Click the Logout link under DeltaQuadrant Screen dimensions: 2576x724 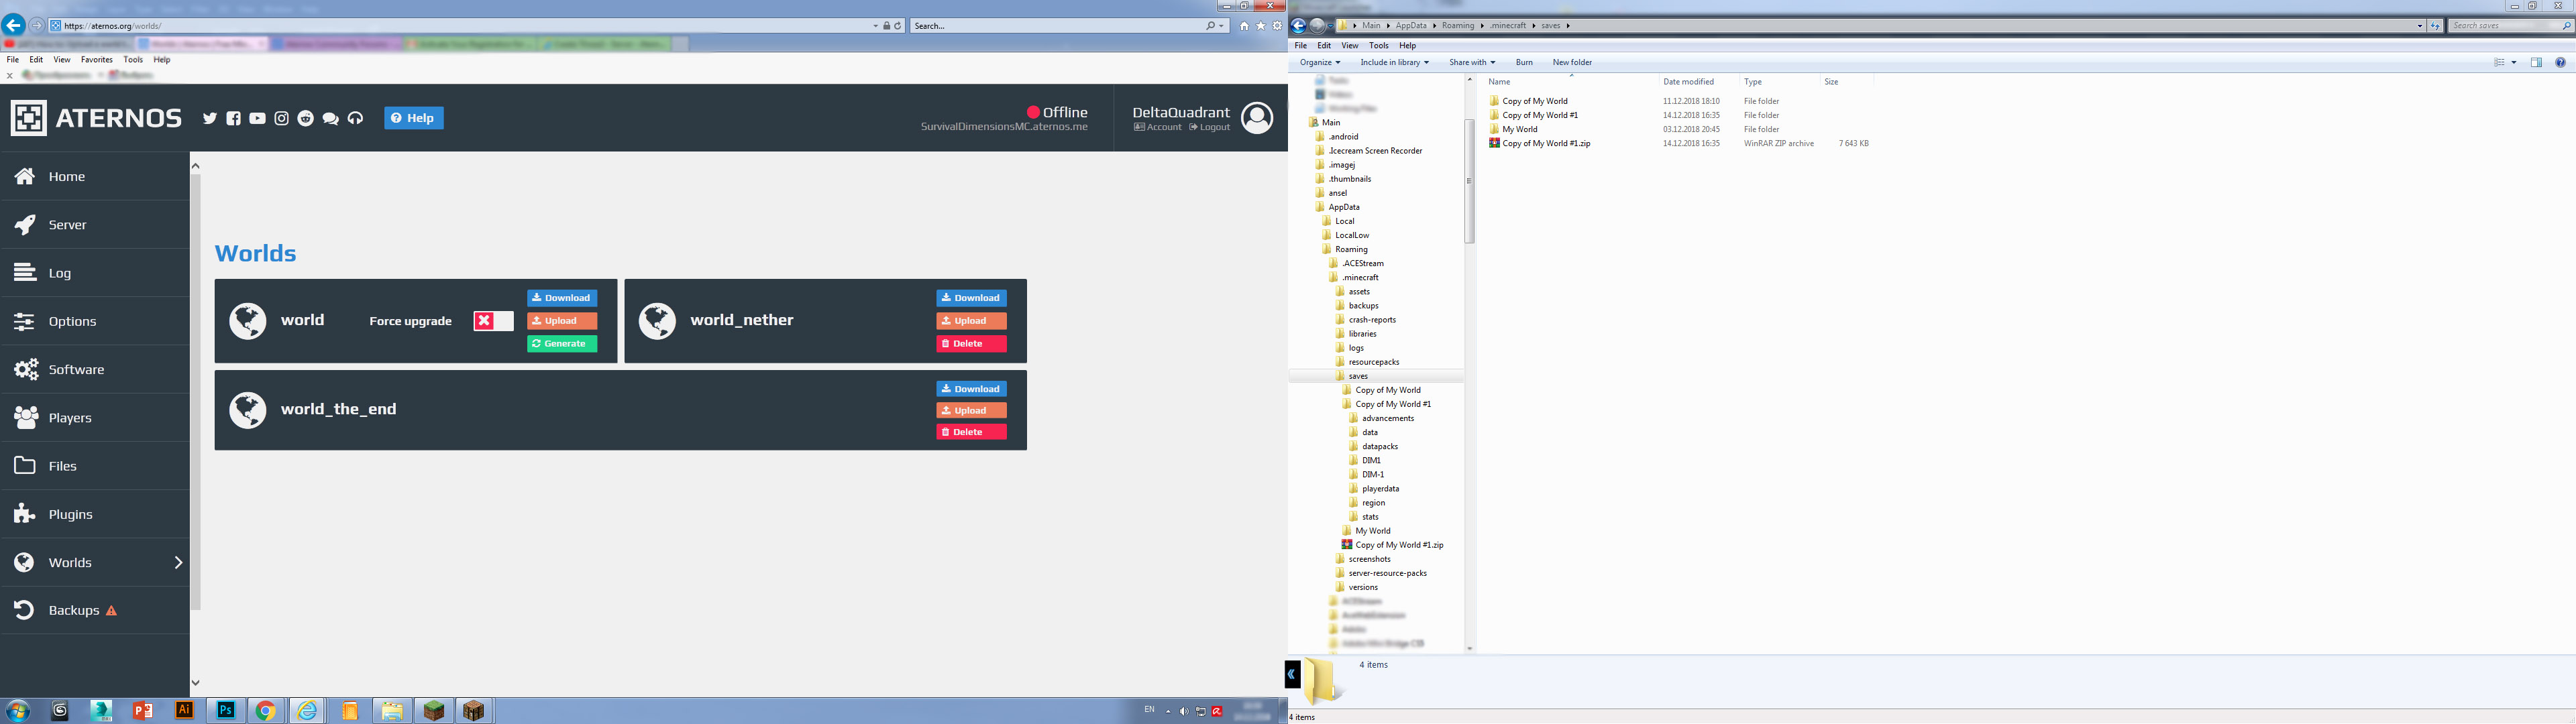[x=1210, y=128]
